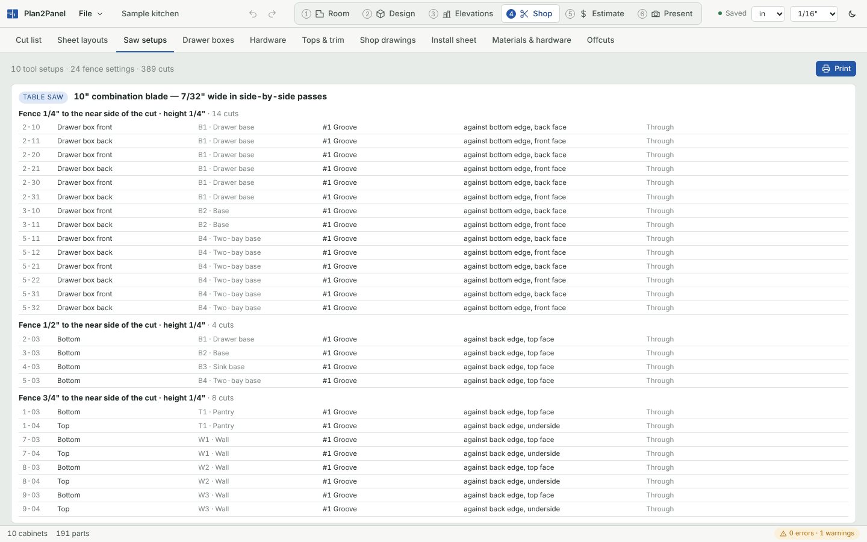Switch to the Sheet layouts tab
Image resolution: width=867 pixels, height=542 pixels.
click(82, 40)
